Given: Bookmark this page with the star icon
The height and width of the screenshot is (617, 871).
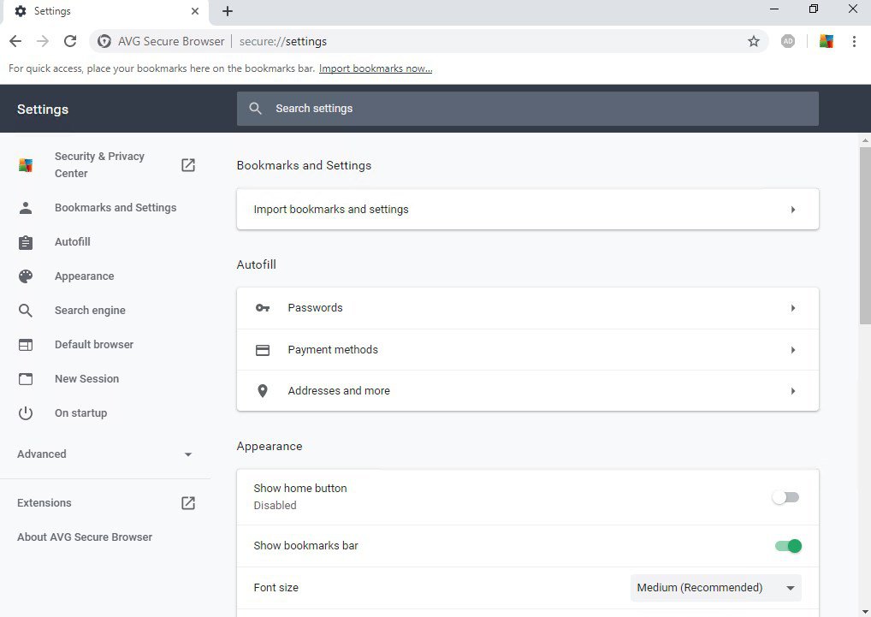Looking at the screenshot, I should (x=753, y=41).
